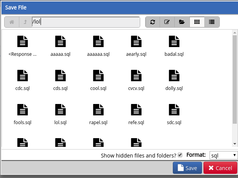Go up one folder level
The width and height of the screenshot is (238, 178).
pyautogui.click(x=25, y=22)
